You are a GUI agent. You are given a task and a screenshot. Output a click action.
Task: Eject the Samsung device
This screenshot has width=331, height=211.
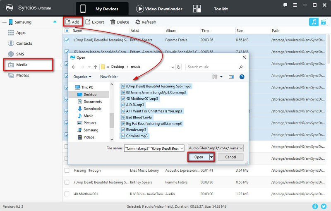tap(55, 22)
